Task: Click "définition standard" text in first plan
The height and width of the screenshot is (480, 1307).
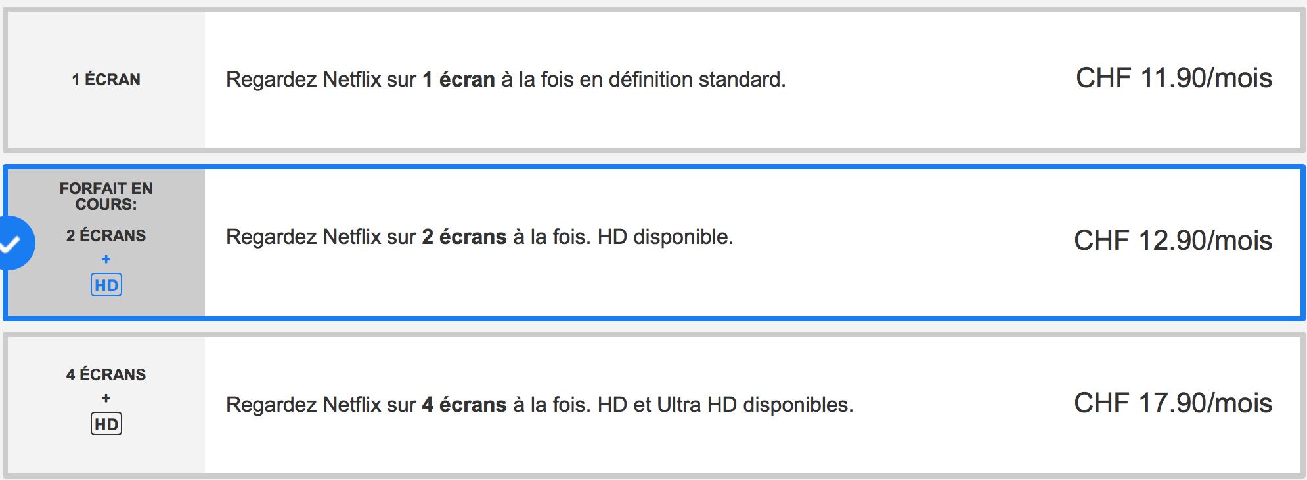Action: point(696,80)
